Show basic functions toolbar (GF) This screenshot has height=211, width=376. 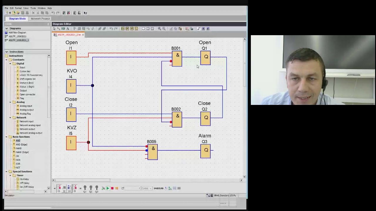point(127,29)
